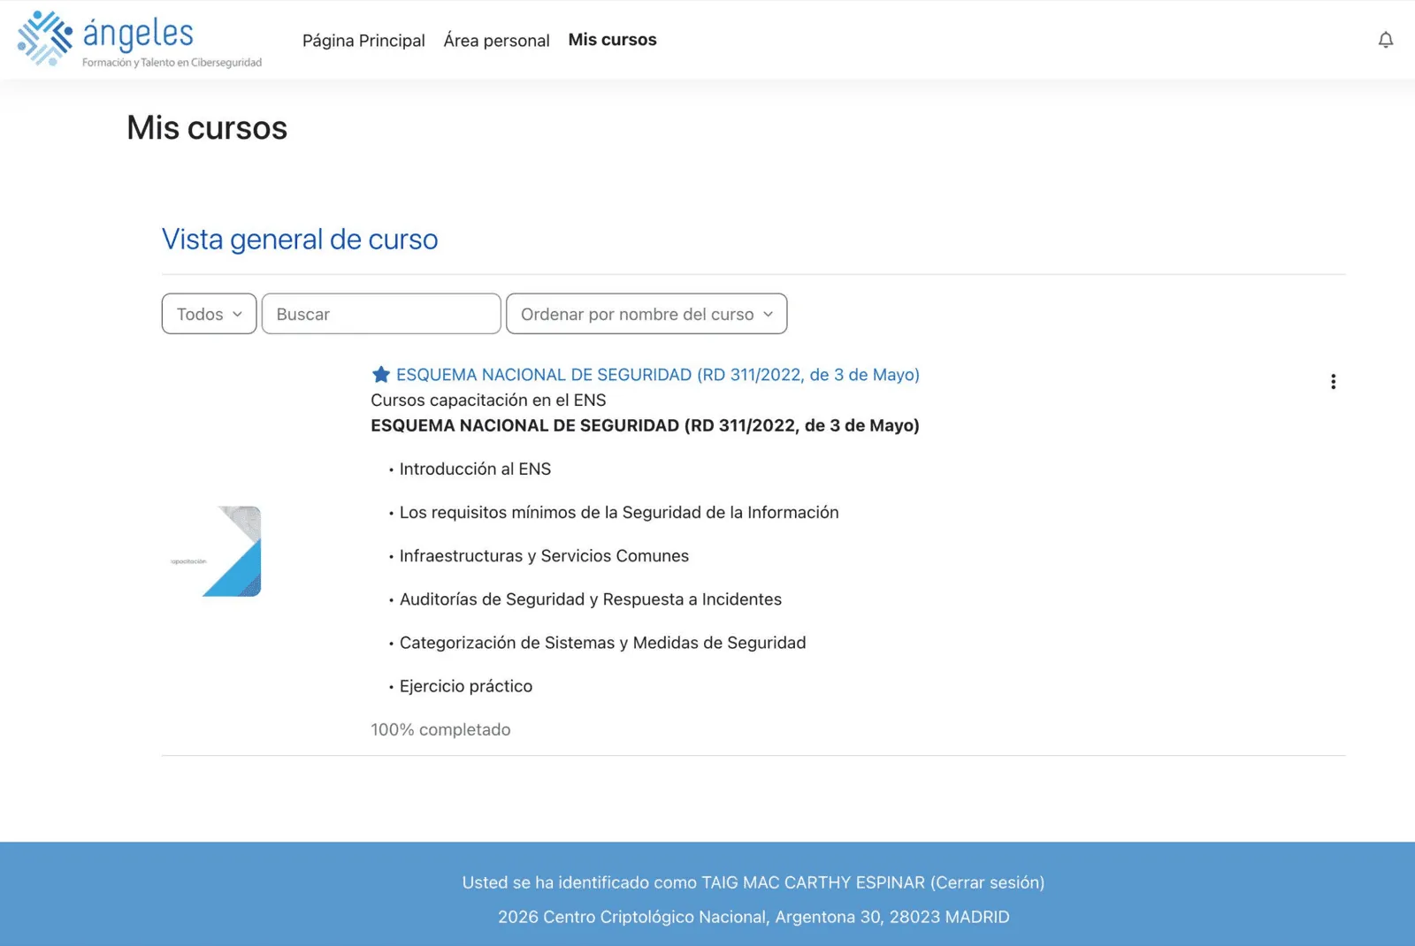Select the Mis cursos nav item
The width and height of the screenshot is (1415, 946).
tap(613, 39)
